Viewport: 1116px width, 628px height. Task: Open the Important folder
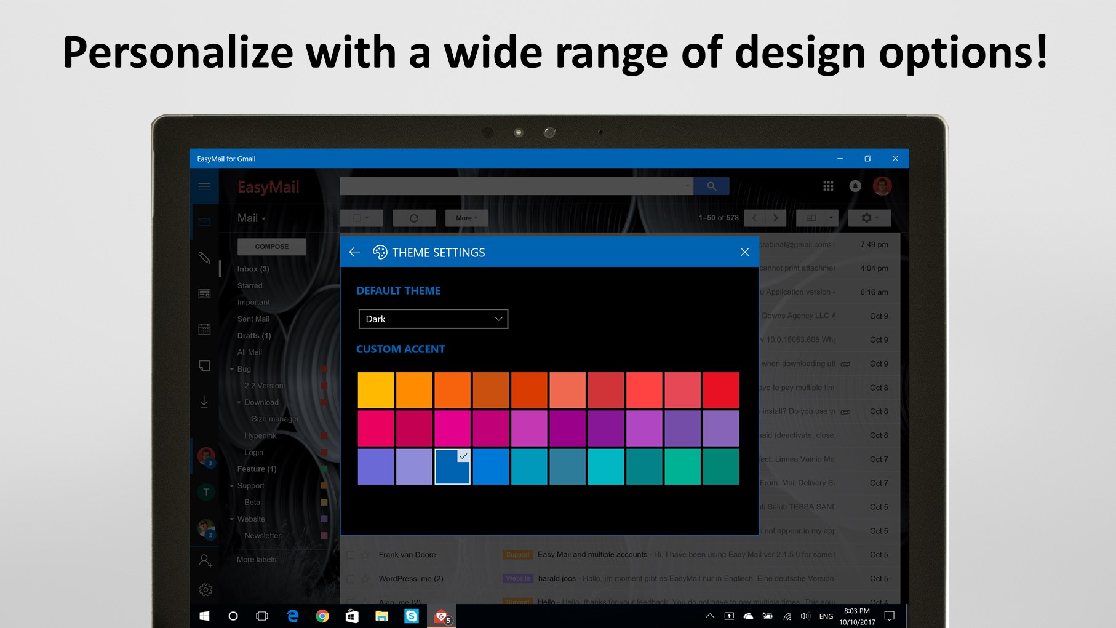253,302
